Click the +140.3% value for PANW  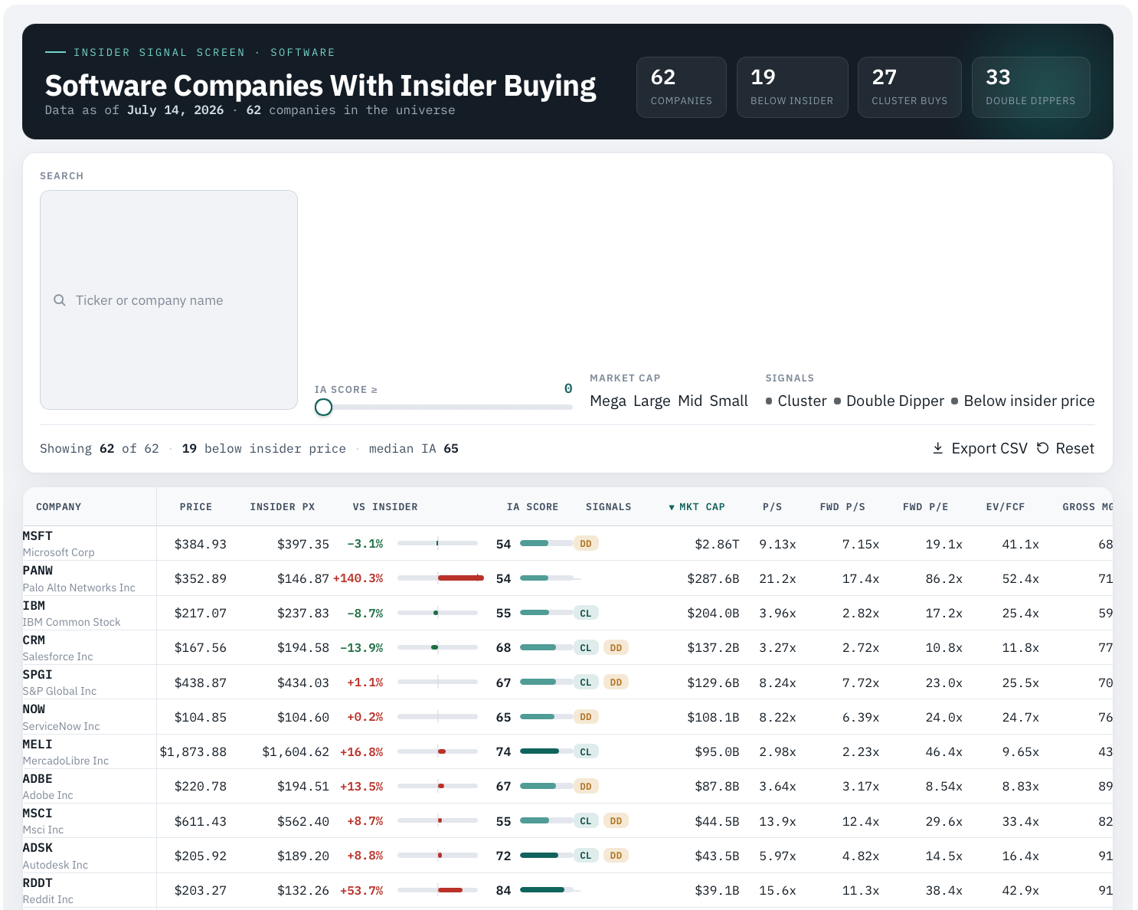[x=358, y=578]
